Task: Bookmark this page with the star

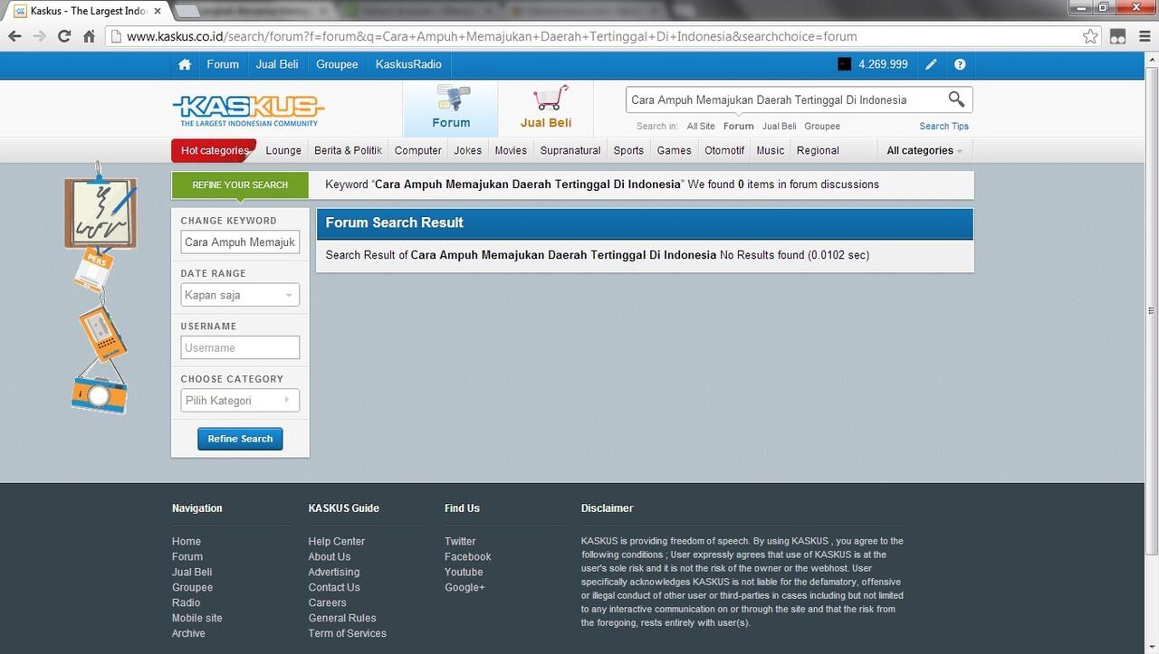Action: coord(1090,36)
